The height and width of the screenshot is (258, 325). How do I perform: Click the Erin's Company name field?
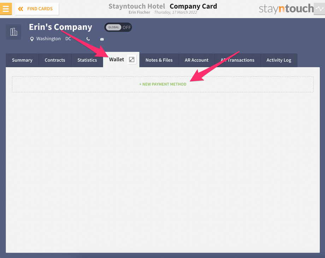(x=60, y=27)
